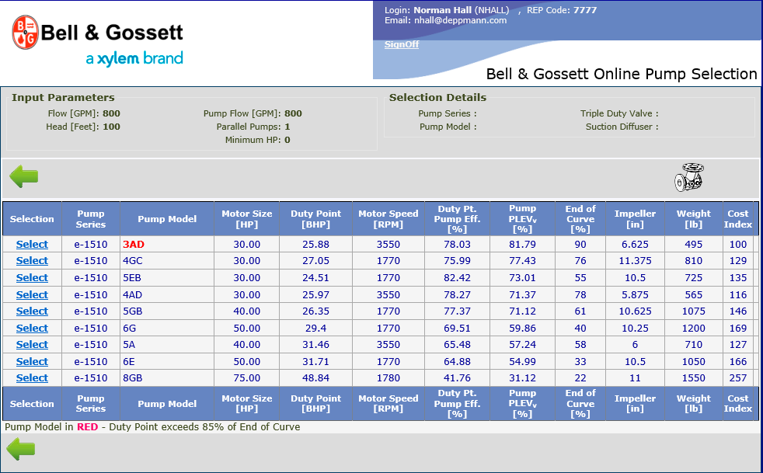Image resolution: width=763 pixels, height=473 pixels.
Task: Click the 1075 weight value
Action: [x=693, y=311]
